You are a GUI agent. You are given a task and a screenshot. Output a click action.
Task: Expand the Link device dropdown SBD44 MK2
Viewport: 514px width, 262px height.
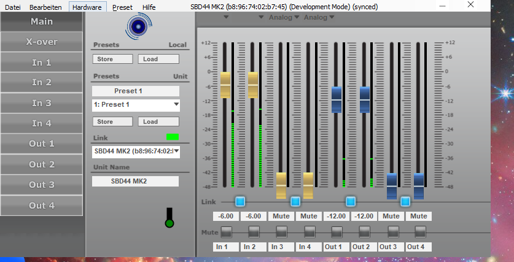(136, 151)
